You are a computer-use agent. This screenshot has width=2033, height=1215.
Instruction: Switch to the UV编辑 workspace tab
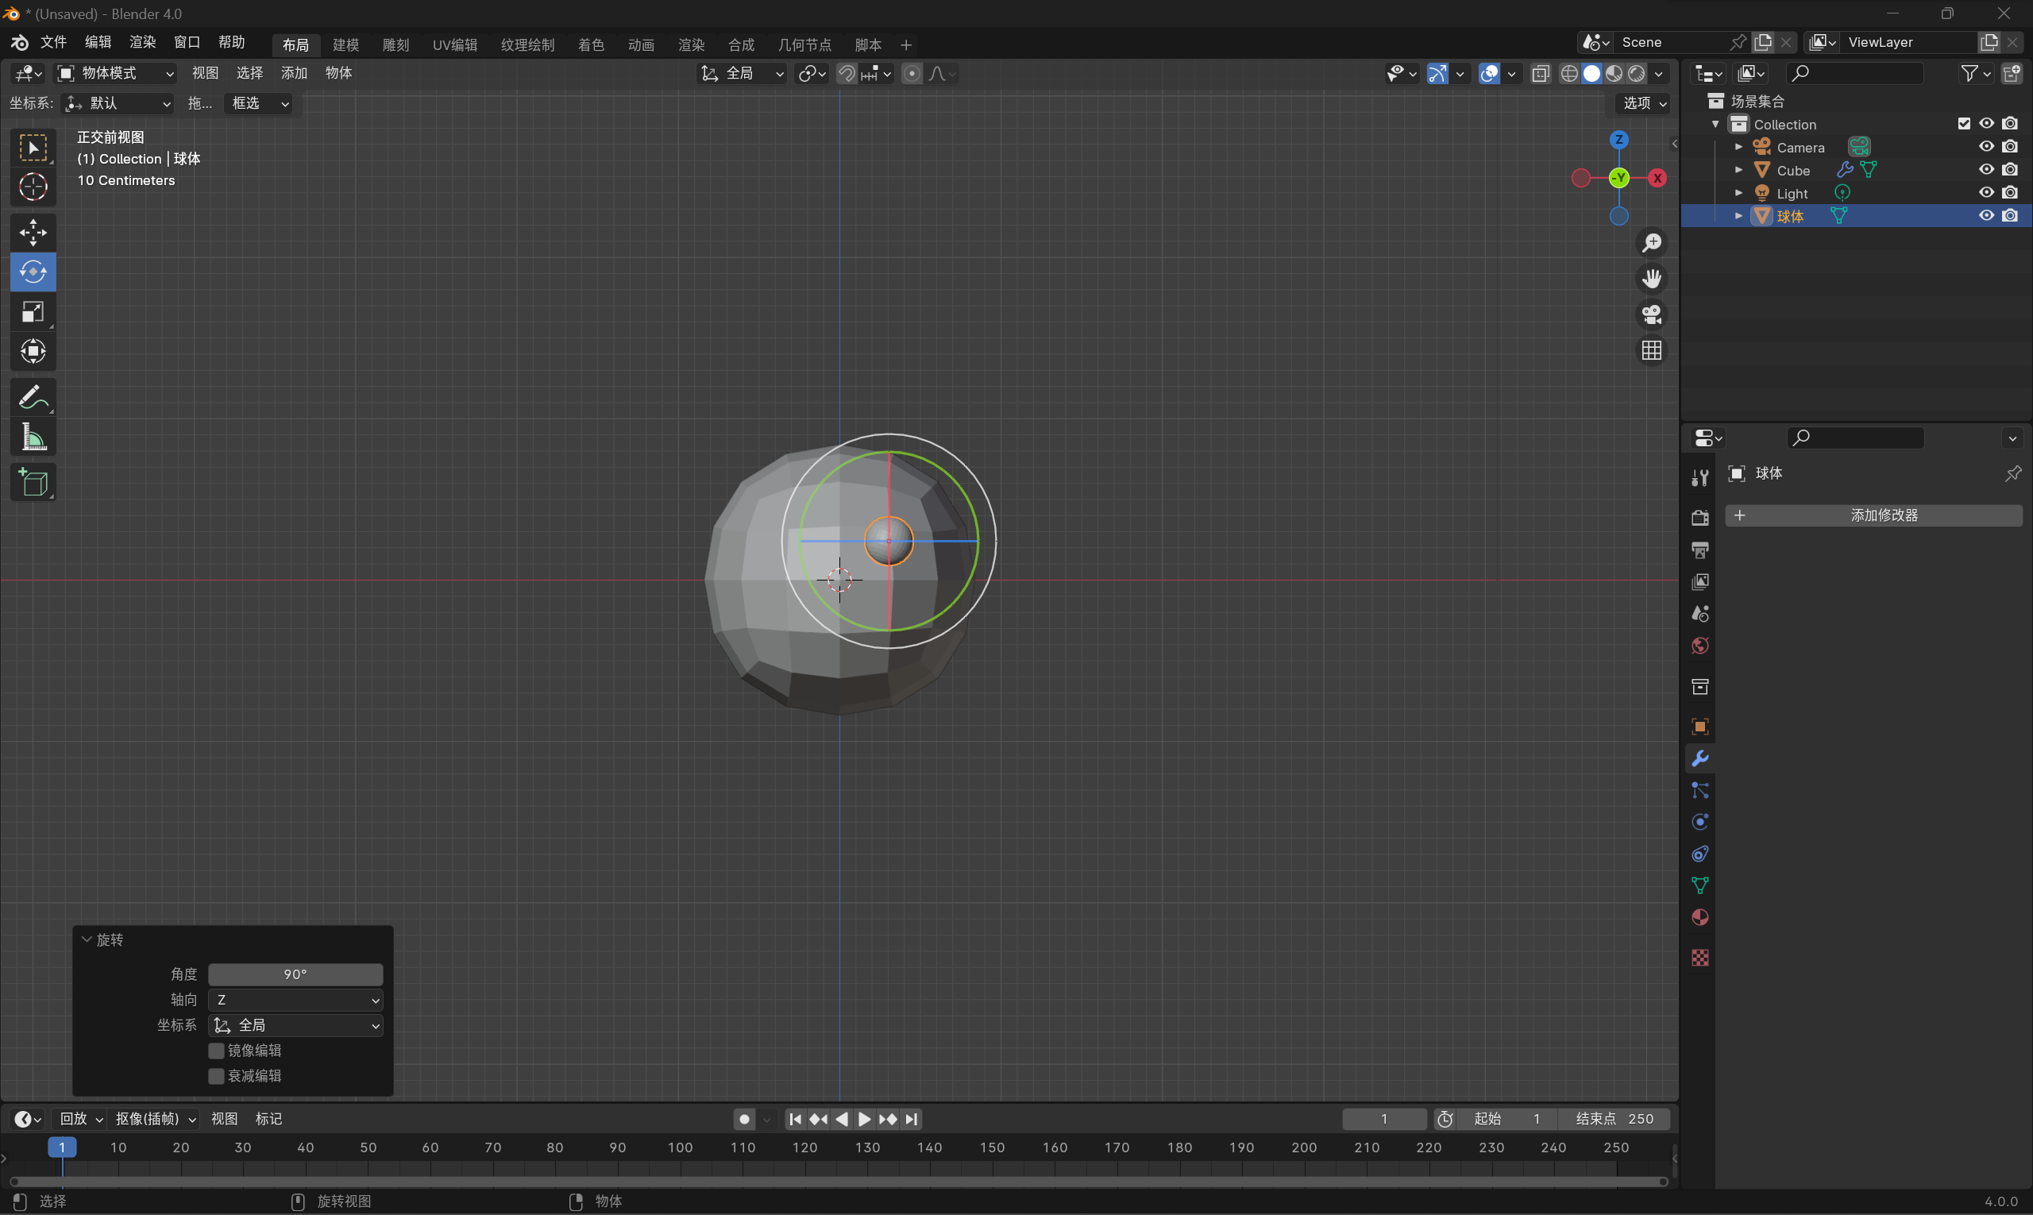(454, 45)
